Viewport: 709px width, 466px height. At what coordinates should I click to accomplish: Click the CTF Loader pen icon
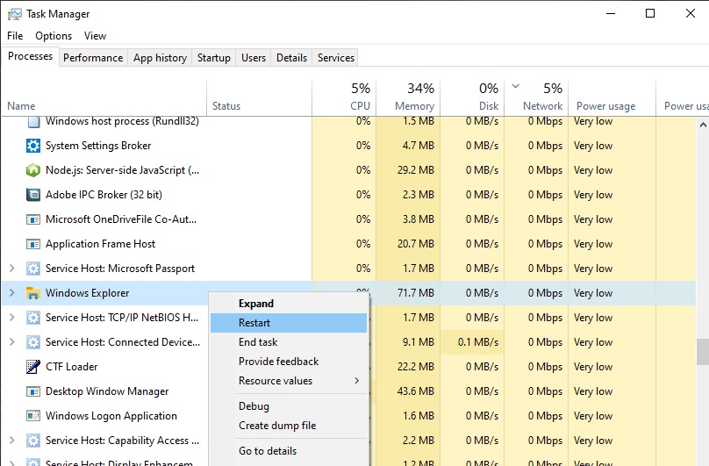pyautogui.click(x=33, y=367)
